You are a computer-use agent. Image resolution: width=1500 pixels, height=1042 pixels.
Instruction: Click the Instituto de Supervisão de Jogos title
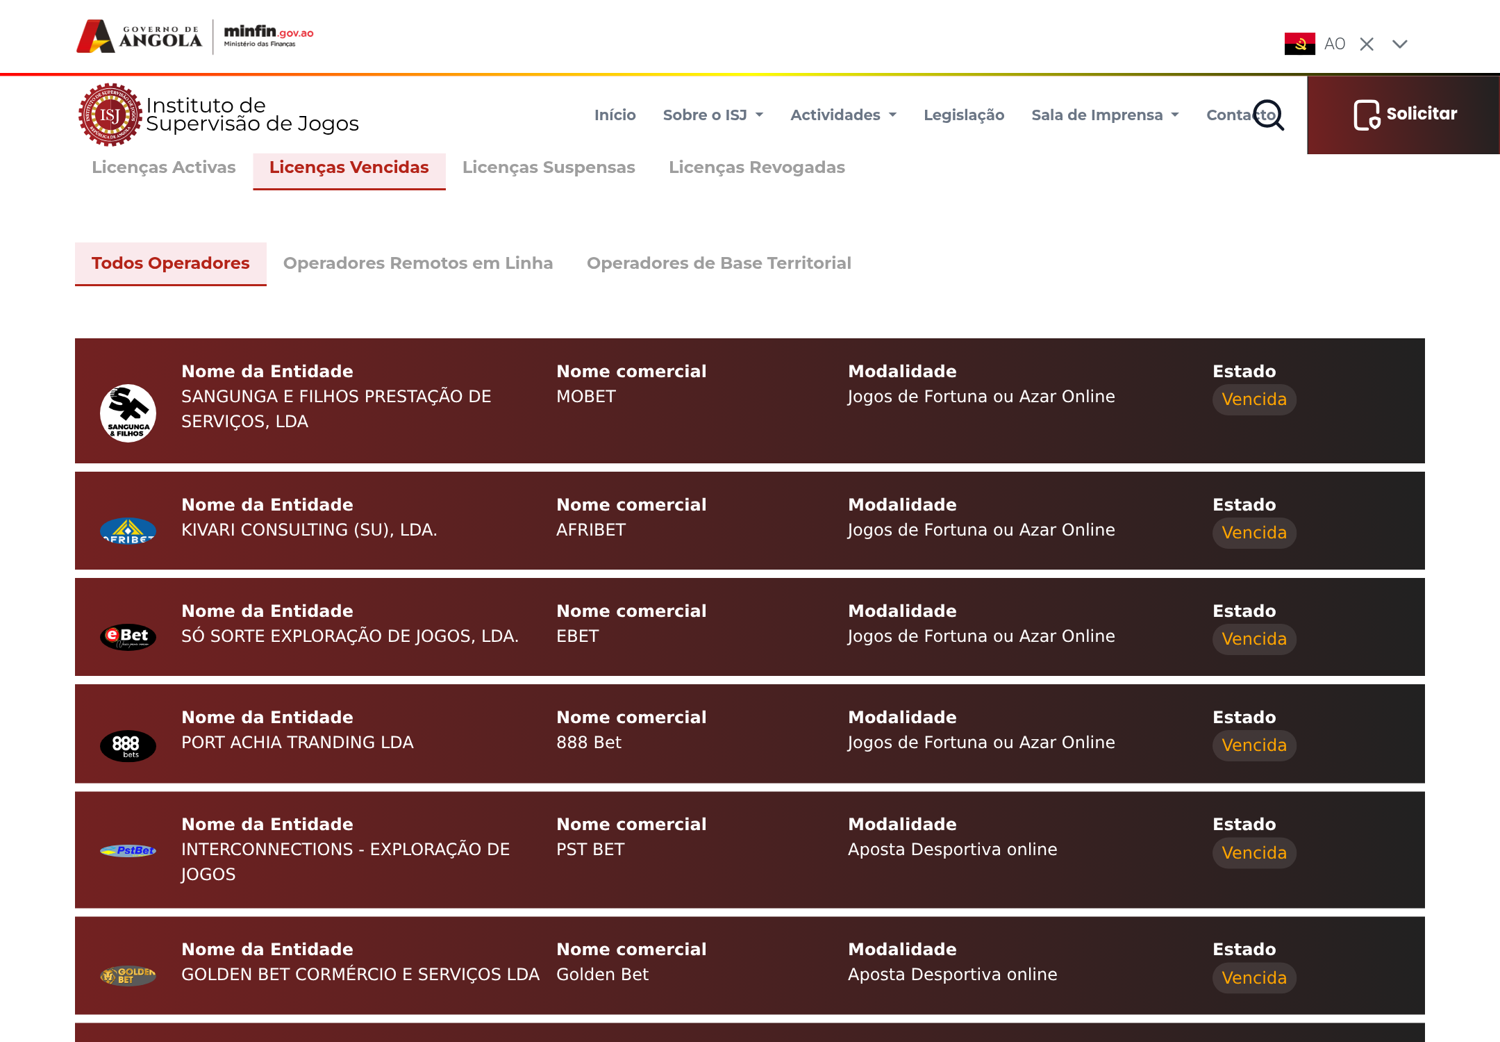252,115
